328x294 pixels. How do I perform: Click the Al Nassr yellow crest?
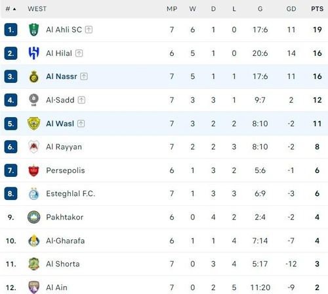[34, 76]
